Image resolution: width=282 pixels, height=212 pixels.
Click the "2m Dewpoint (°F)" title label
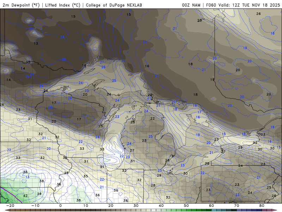pos(21,5)
